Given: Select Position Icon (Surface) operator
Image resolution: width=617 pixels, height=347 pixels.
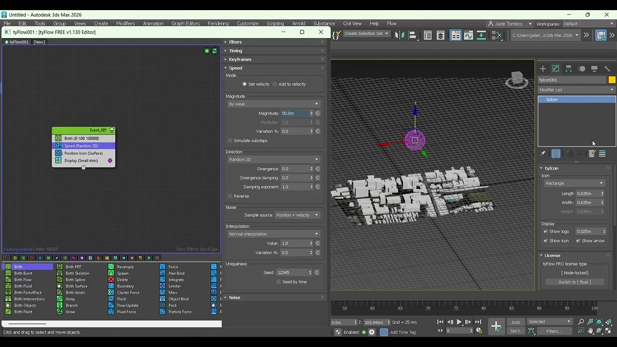Looking at the screenshot, I should click(83, 153).
